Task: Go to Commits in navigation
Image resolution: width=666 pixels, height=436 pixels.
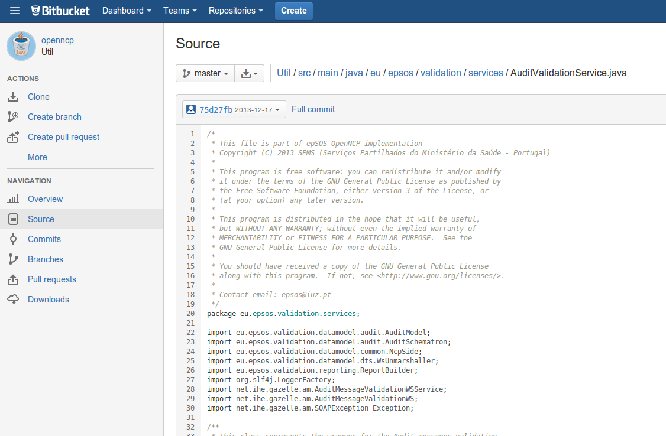Action: [44, 239]
